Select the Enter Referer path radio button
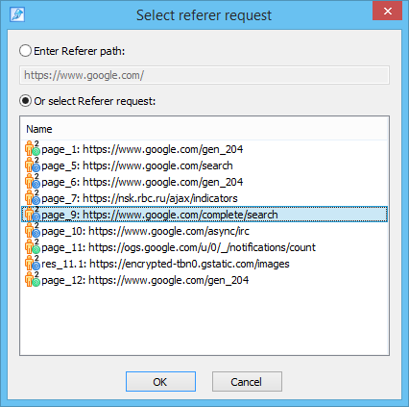 point(25,51)
